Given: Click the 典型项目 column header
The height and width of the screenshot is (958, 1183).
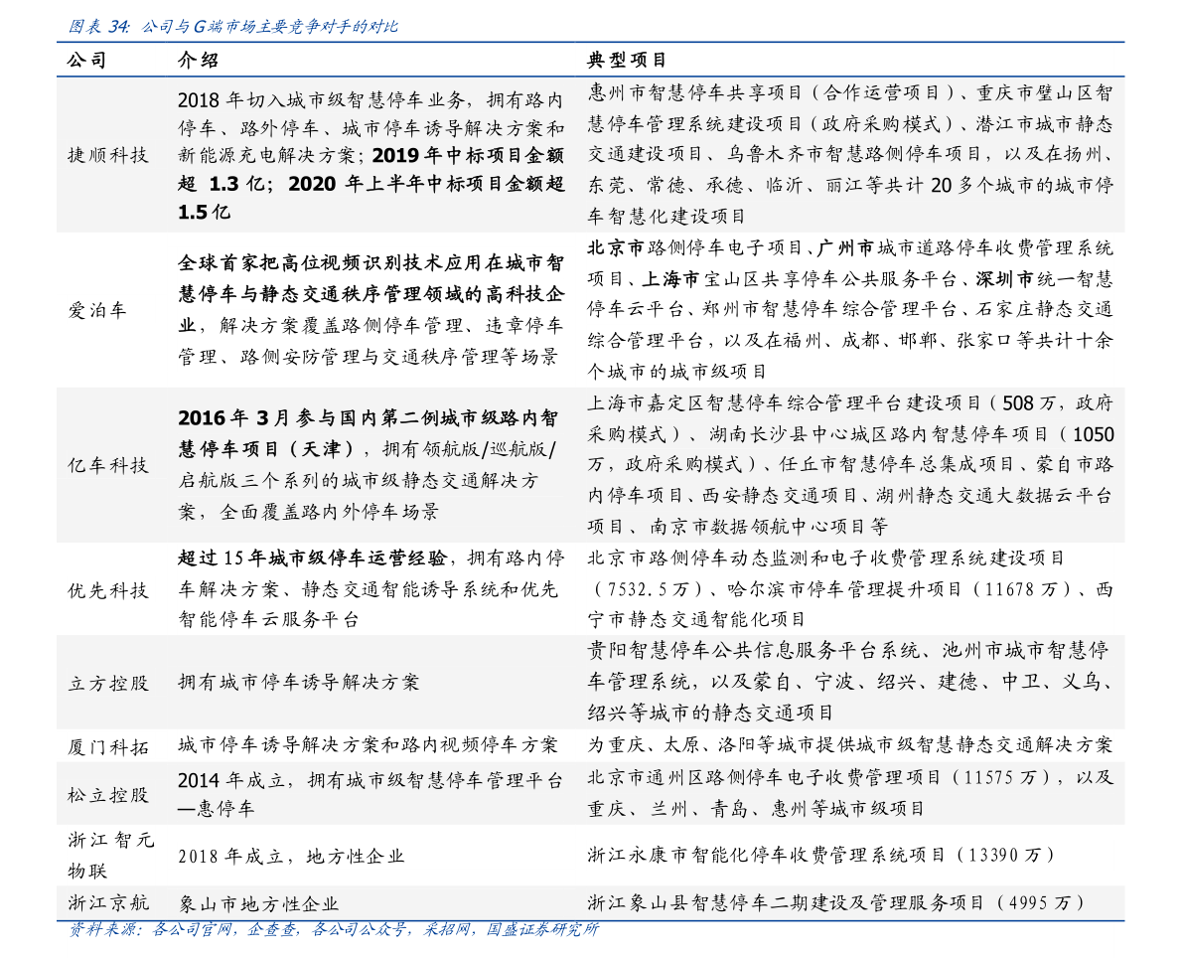Looking at the screenshot, I should [627, 61].
